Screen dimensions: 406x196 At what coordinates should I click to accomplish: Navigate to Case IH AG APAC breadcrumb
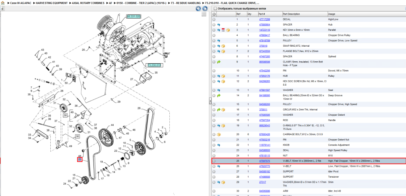22,3
